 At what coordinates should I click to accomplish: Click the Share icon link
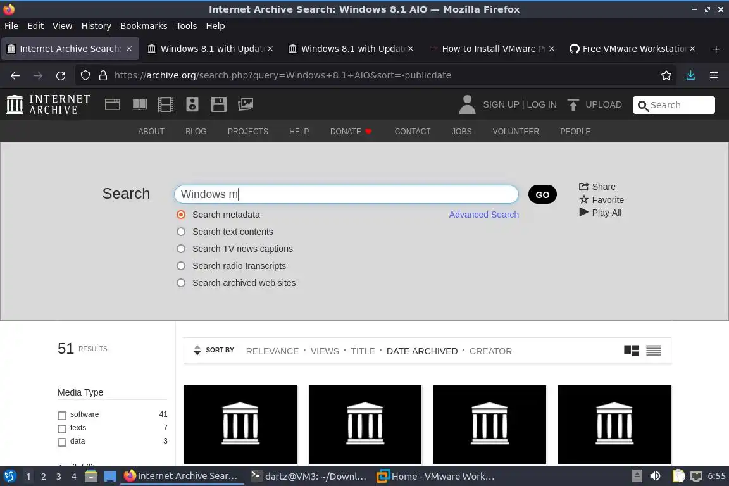(x=597, y=187)
